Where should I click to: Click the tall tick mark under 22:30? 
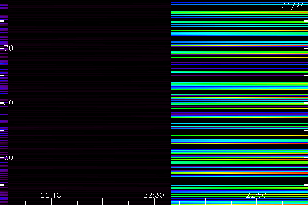point(154,202)
